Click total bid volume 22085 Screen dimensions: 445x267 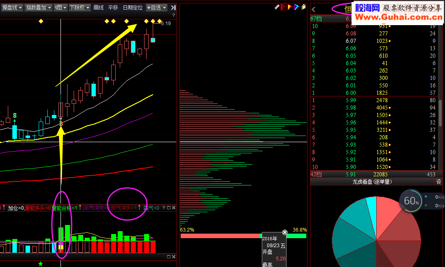point(380,174)
